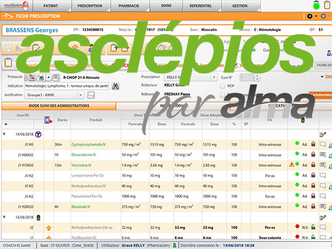Click into the Indication text field
332x249 pixels.
[66, 86]
